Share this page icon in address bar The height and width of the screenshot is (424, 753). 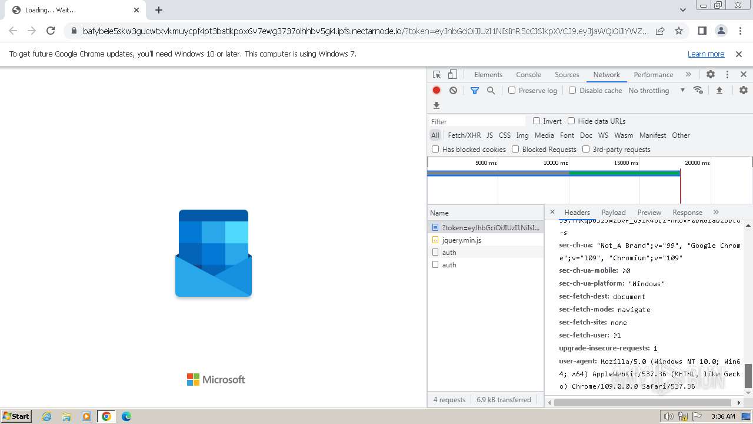660,31
